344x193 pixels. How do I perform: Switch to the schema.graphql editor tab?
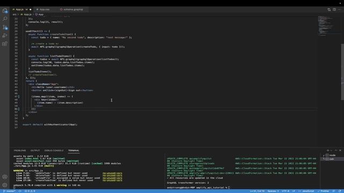point(73,10)
